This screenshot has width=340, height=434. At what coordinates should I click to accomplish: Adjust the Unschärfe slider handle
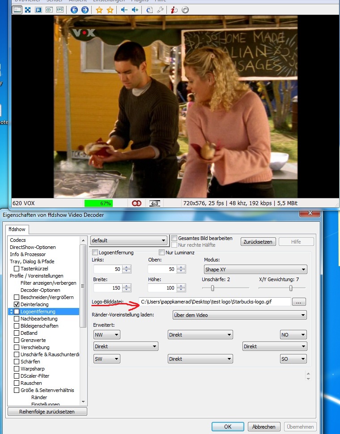click(x=212, y=288)
